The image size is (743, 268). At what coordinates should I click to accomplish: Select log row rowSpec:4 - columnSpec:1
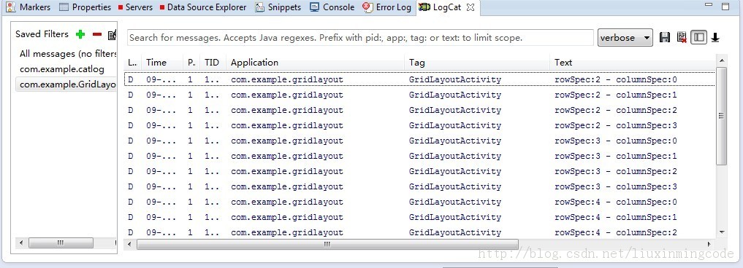419,217
